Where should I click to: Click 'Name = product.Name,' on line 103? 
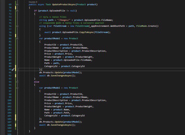[57, 110]
